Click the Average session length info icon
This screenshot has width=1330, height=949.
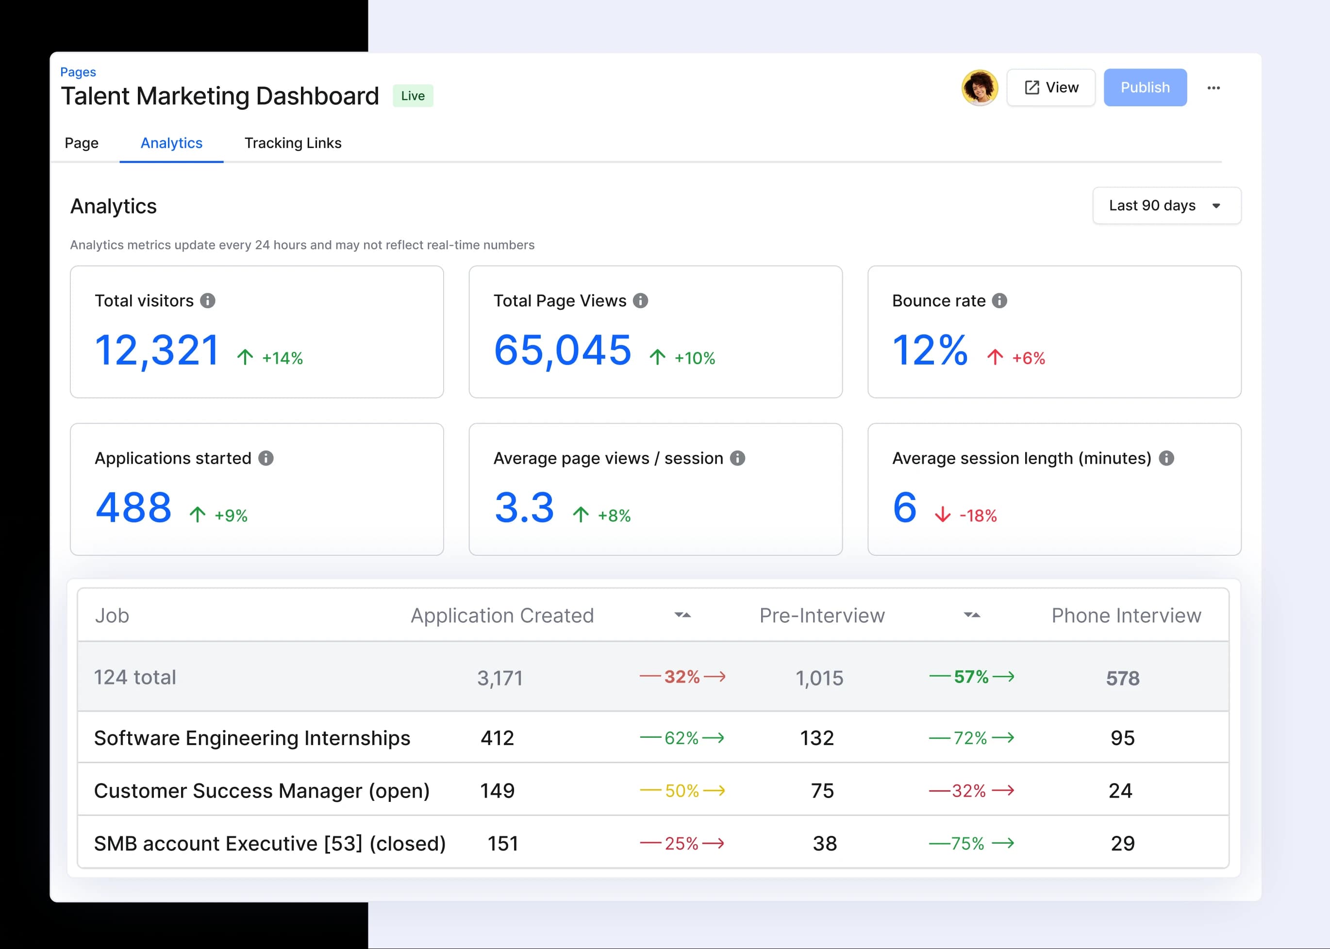click(1166, 458)
